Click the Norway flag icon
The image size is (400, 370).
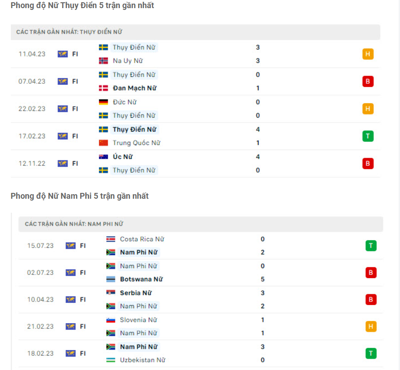pos(103,61)
